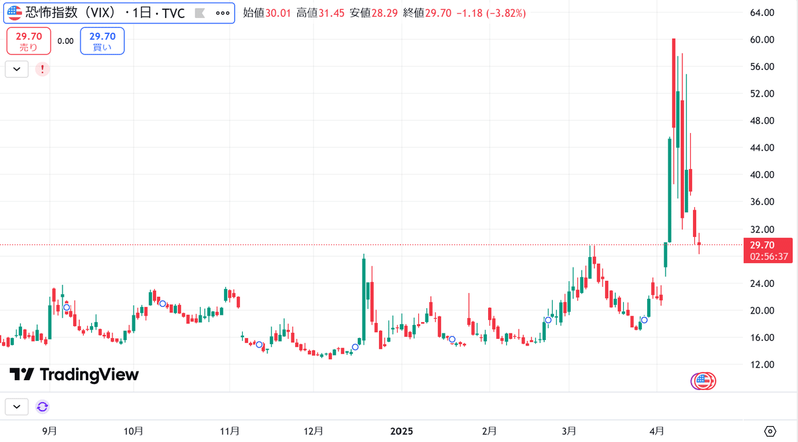Click the 1日 interval text in the title

(144, 13)
